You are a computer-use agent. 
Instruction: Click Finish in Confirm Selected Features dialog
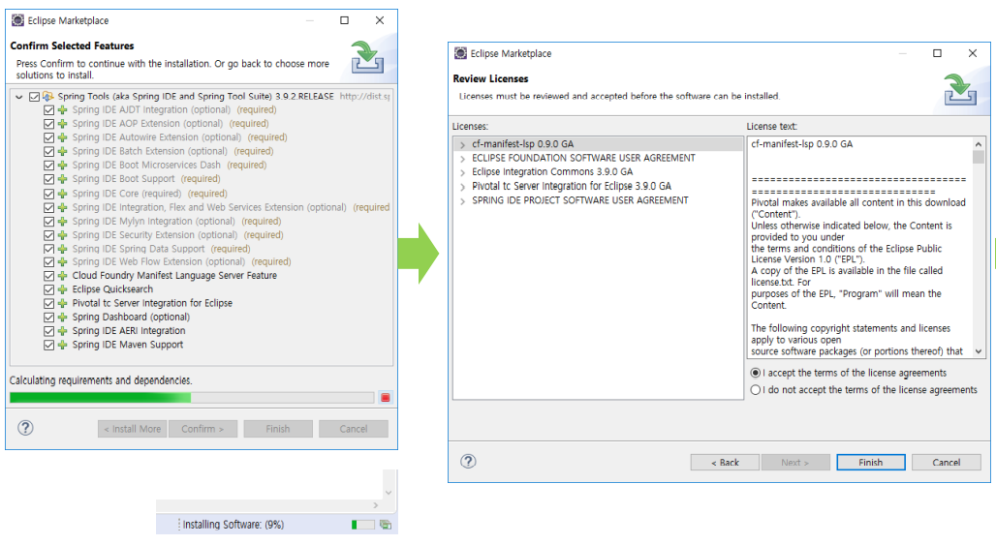[278, 429]
